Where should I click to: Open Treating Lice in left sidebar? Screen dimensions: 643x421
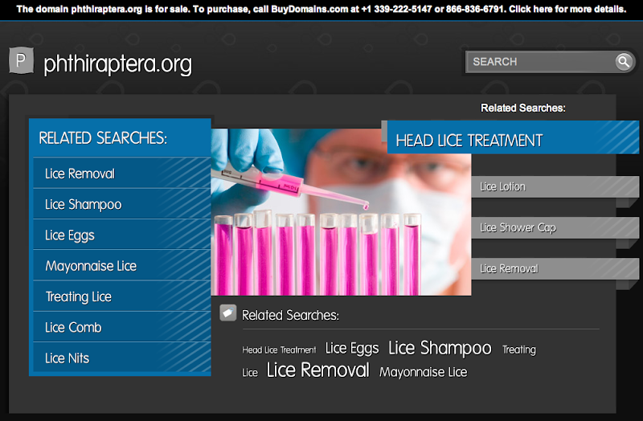122,296
